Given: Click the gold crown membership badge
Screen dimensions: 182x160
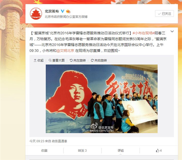Looking at the screenshot, I should coord(68,11).
